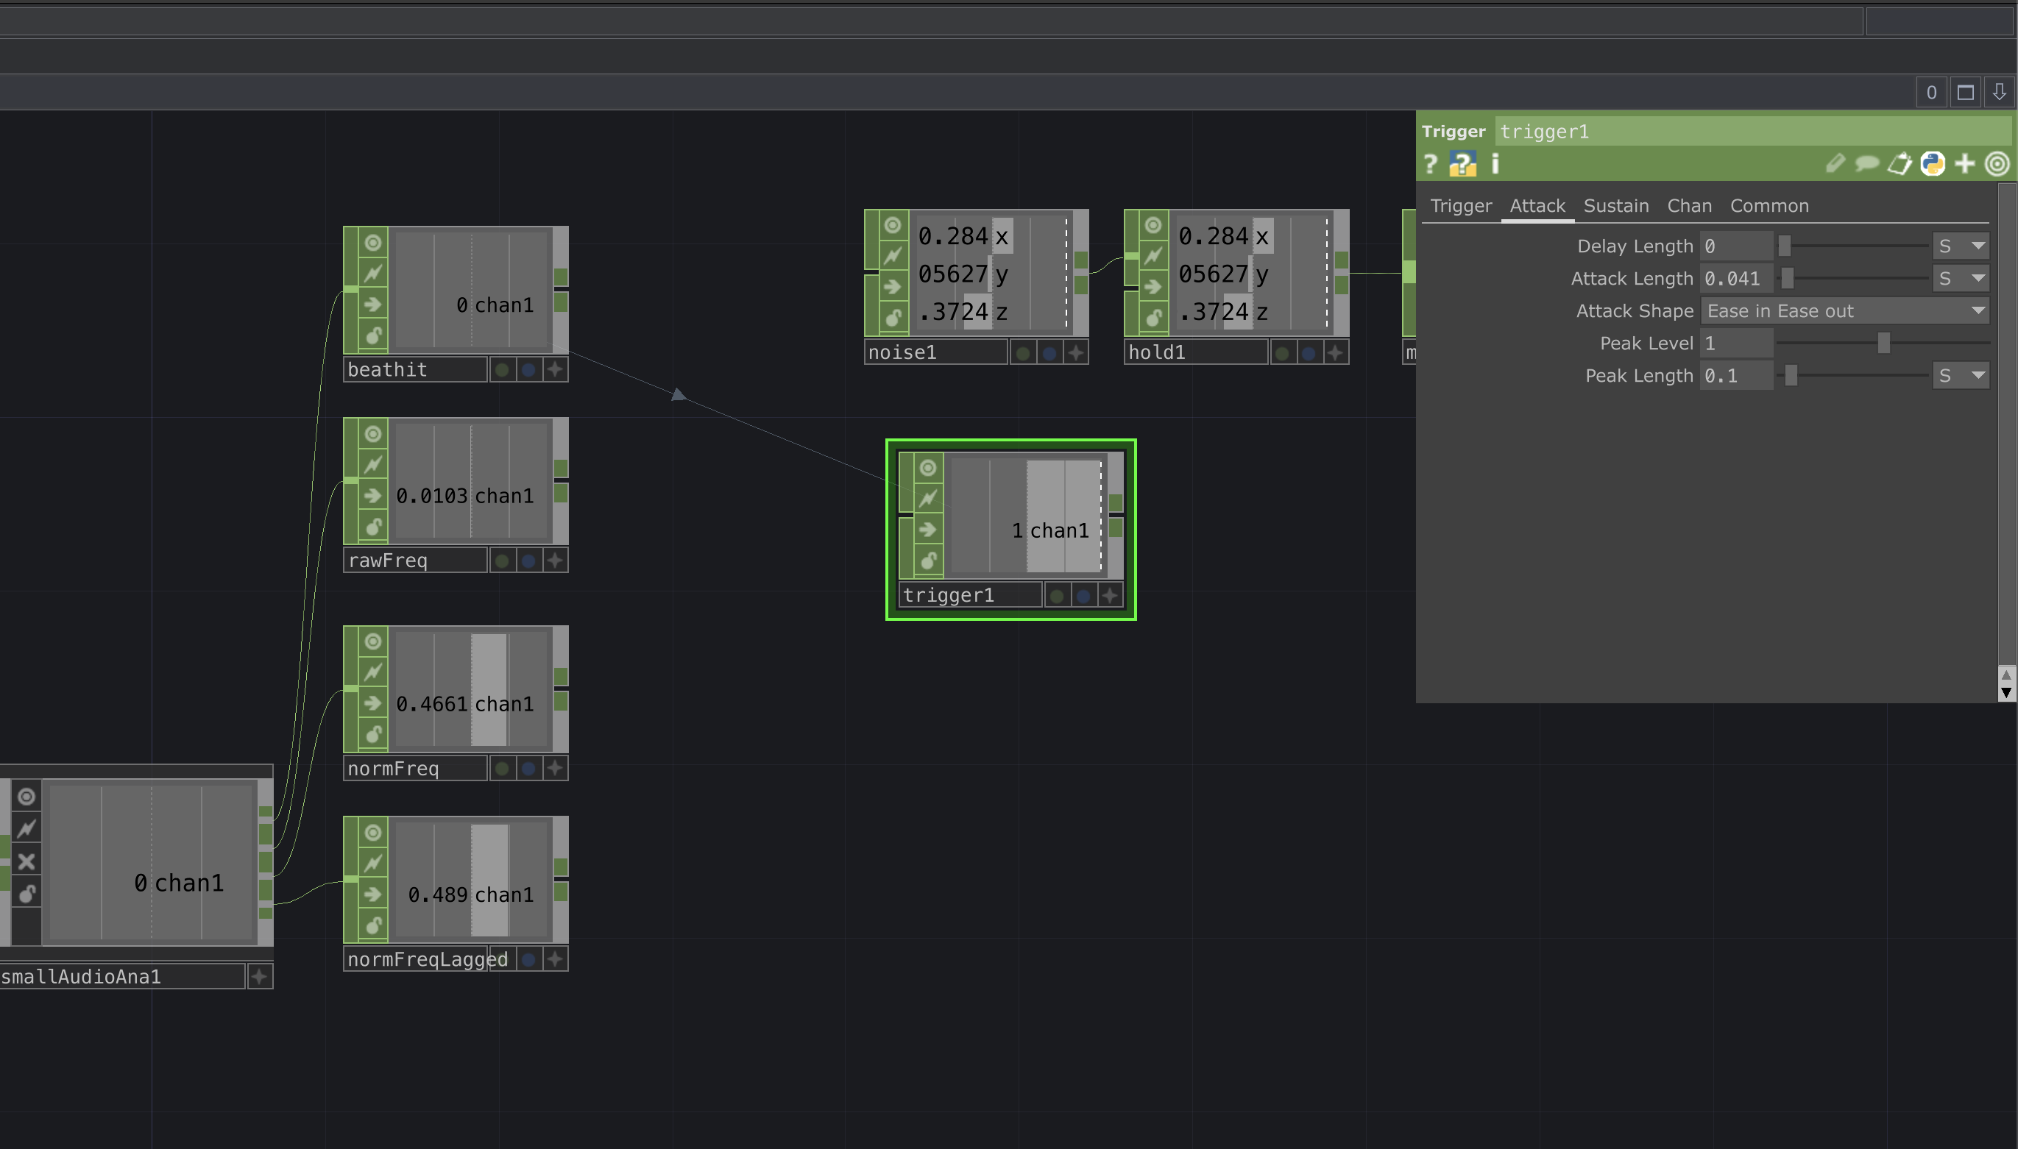
Task: Click the lock flag on noise1 node
Action: point(892,317)
